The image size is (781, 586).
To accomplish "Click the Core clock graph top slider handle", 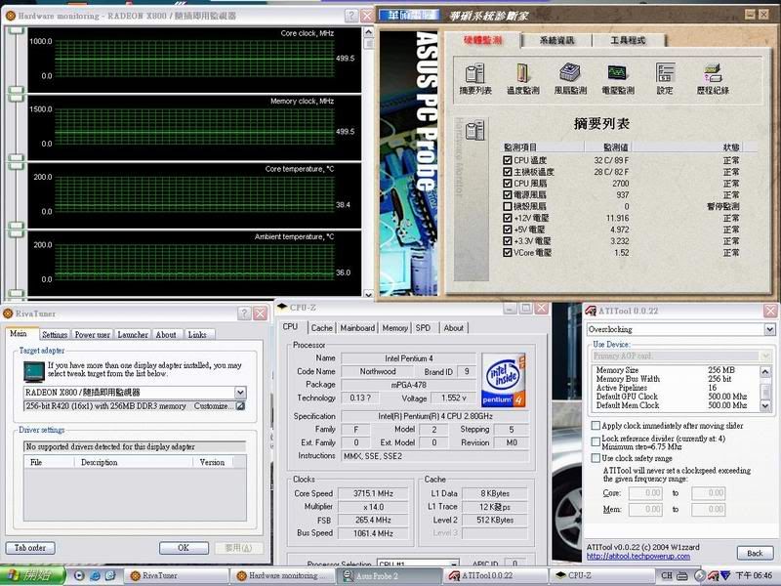I will point(16,30).
